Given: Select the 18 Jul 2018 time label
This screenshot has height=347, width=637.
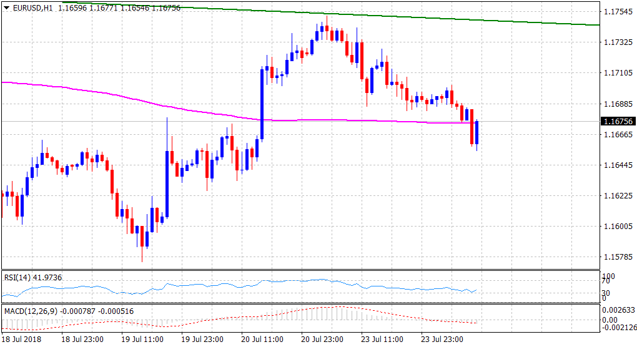Looking at the screenshot, I should coord(21,340).
